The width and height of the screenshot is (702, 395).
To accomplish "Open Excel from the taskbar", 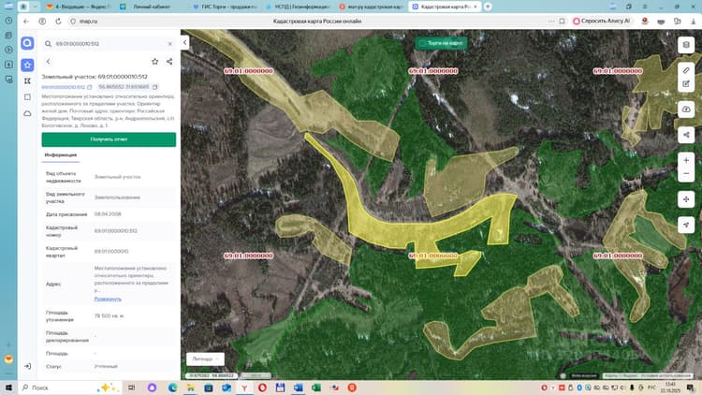I will tap(316, 388).
